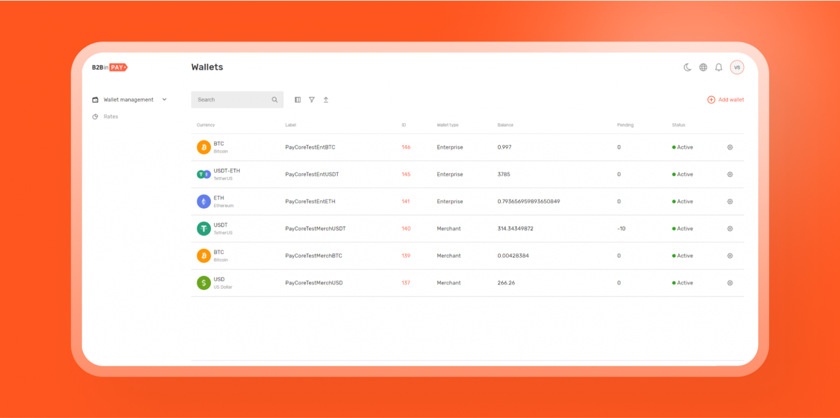Click Pending column header
Viewport: 840px width, 418px height.
pos(625,125)
